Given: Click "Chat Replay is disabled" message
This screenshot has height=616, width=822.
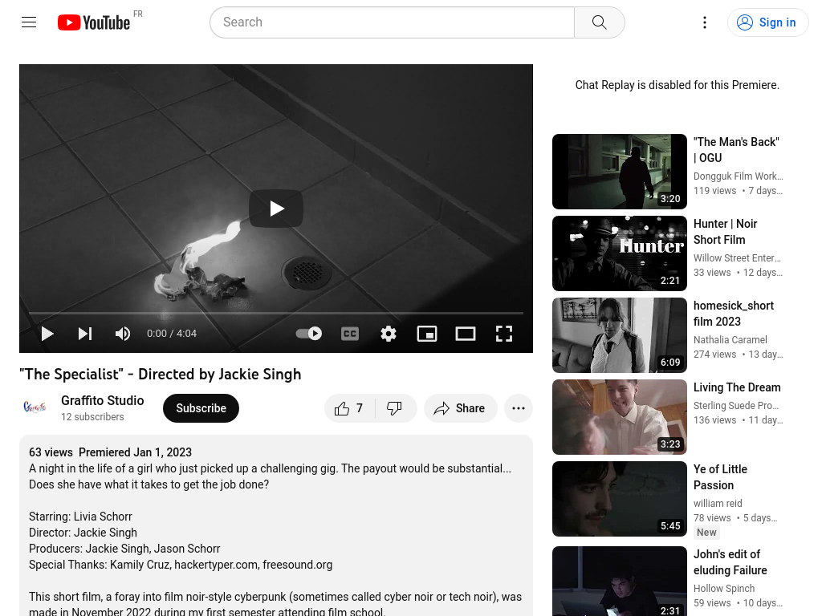Looking at the screenshot, I should click(677, 85).
